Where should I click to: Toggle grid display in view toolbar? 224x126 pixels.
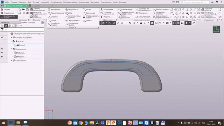point(122,23)
